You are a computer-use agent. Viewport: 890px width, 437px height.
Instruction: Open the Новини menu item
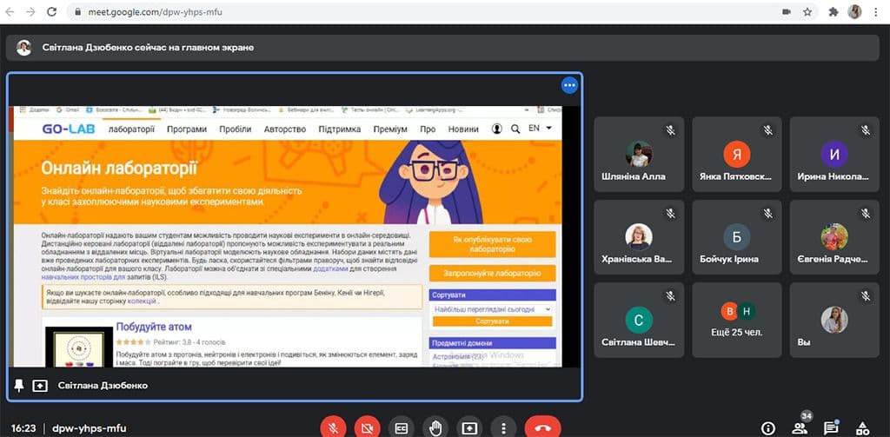coord(463,129)
